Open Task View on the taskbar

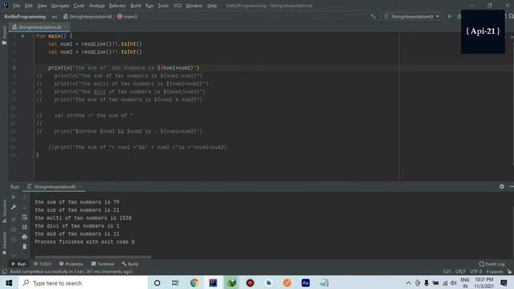pos(175,283)
